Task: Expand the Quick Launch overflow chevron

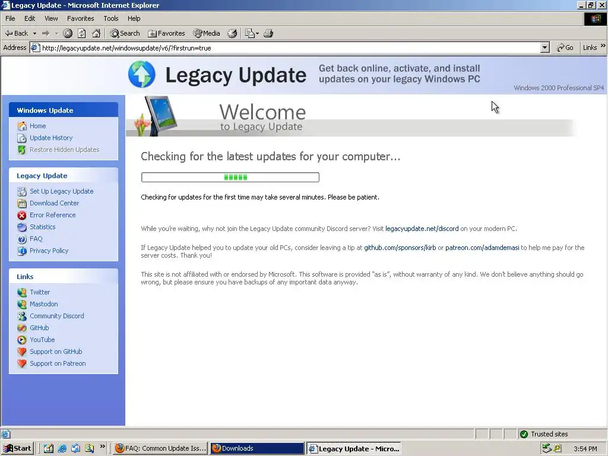Action: pos(102,446)
